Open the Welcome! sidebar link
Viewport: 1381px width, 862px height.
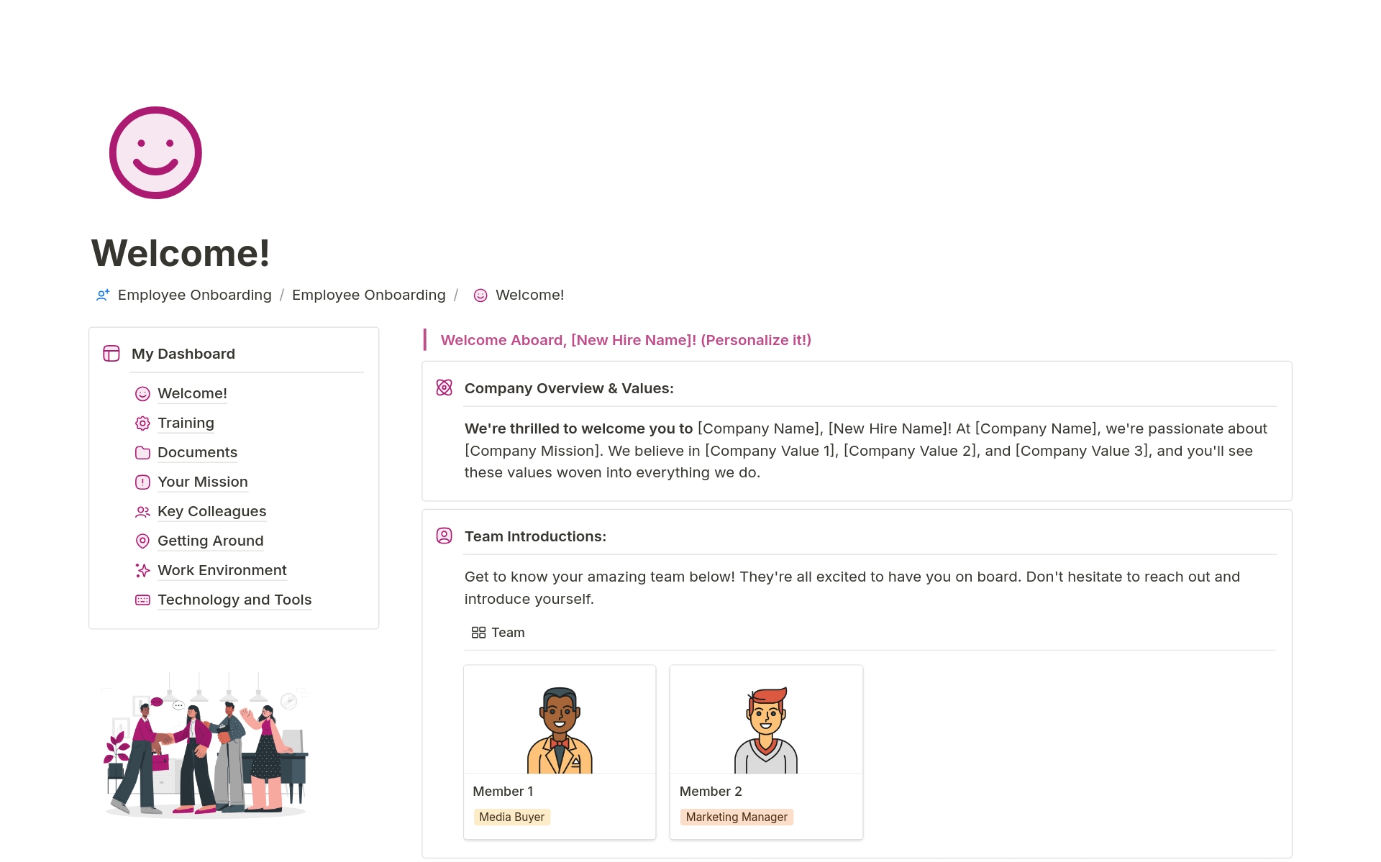[192, 394]
